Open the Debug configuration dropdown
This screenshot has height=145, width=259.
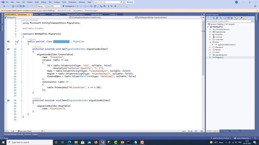point(41,6)
